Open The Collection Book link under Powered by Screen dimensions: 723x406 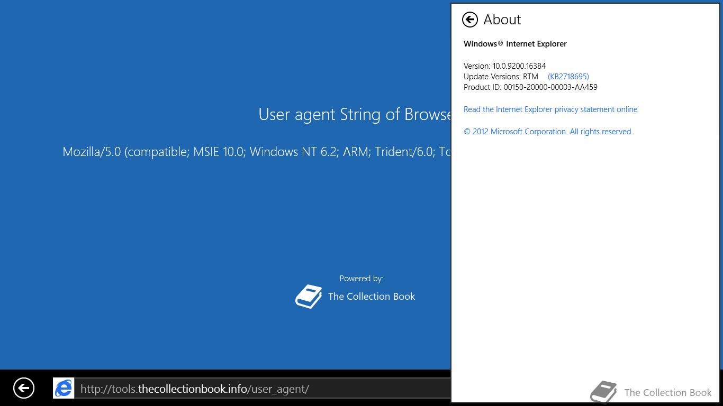point(371,297)
